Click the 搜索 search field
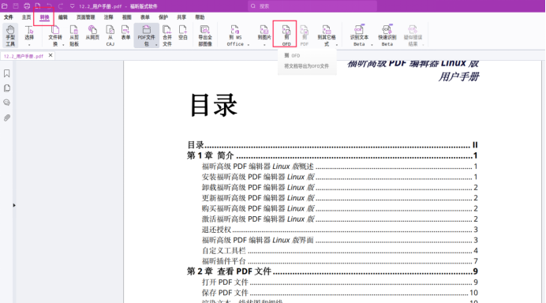Viewport: 546px width, 303px height. pos(312,6)
